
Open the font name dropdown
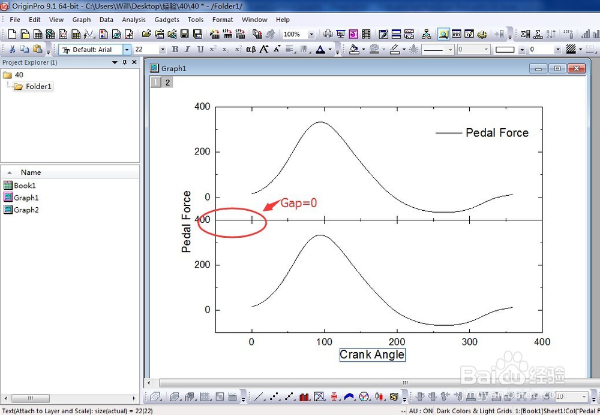[127, 49]
